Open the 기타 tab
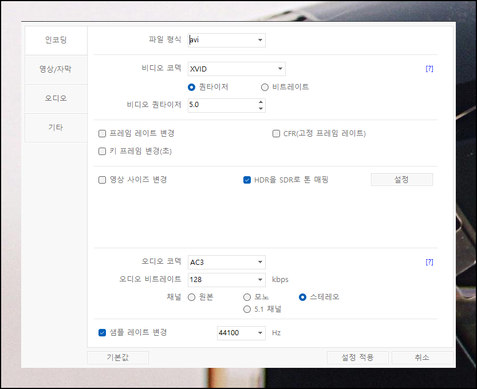Image resolution: width=477 pixels, height=389 pixels. click(56, 128)
